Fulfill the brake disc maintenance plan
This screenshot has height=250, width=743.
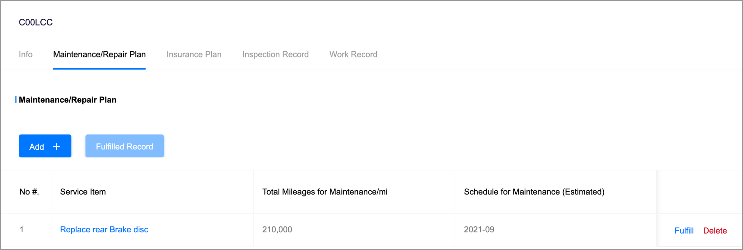[x=684, y=231]
